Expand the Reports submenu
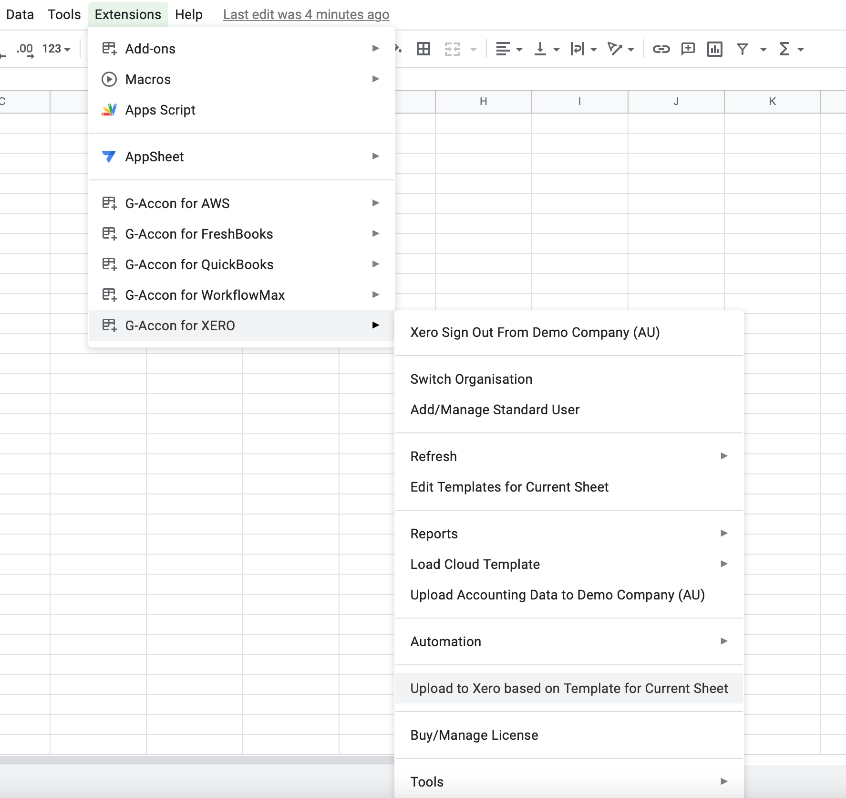Viewport: 846px width, 798px height. click(x=569, y=534)
